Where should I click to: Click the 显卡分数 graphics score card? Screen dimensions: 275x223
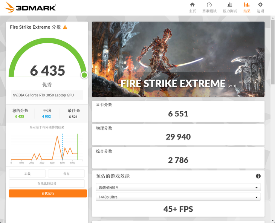coord(178,111)
